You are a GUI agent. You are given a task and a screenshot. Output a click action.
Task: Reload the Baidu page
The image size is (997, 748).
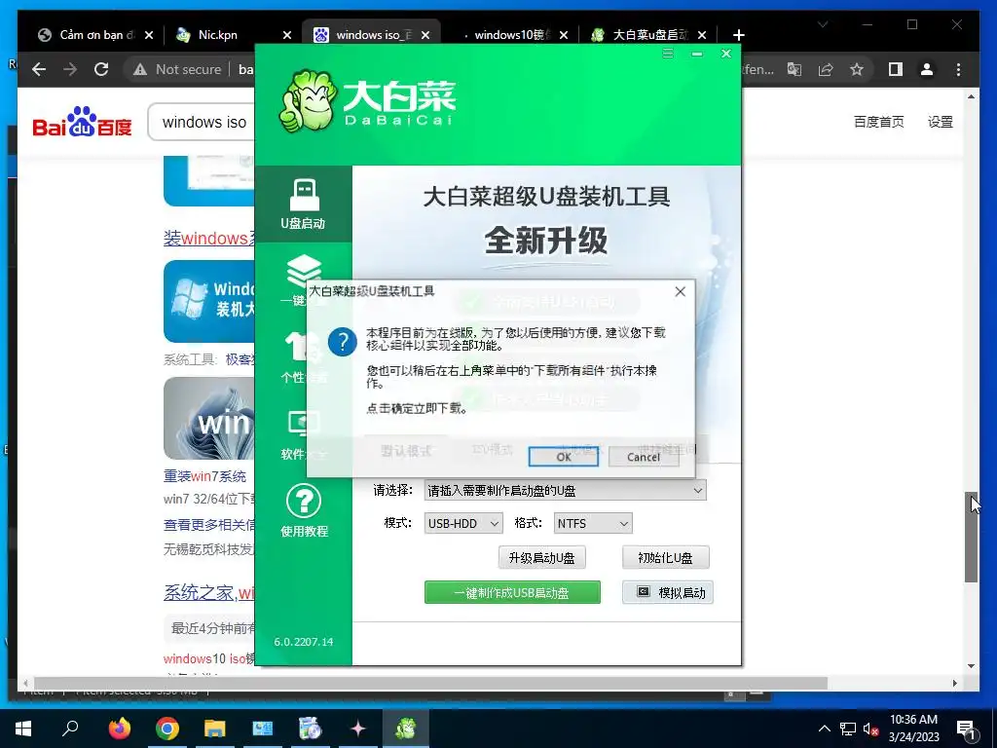point(101,69)
